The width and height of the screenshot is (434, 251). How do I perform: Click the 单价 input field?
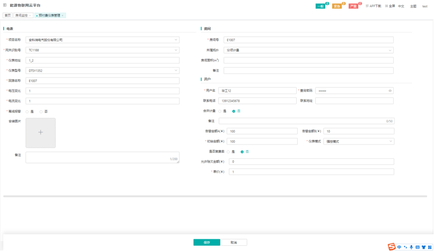[x=311, y=172]
